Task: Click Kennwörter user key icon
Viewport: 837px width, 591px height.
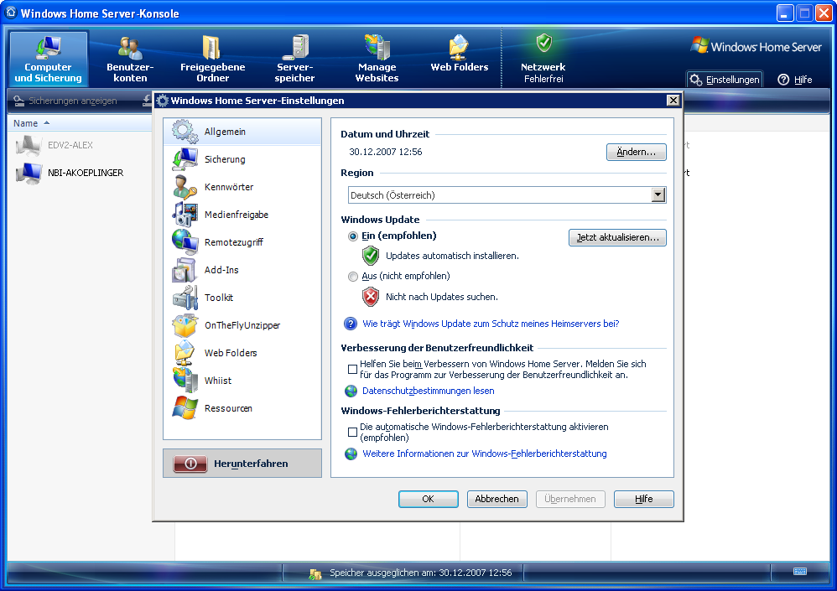Action: click(x=185, y=187)
